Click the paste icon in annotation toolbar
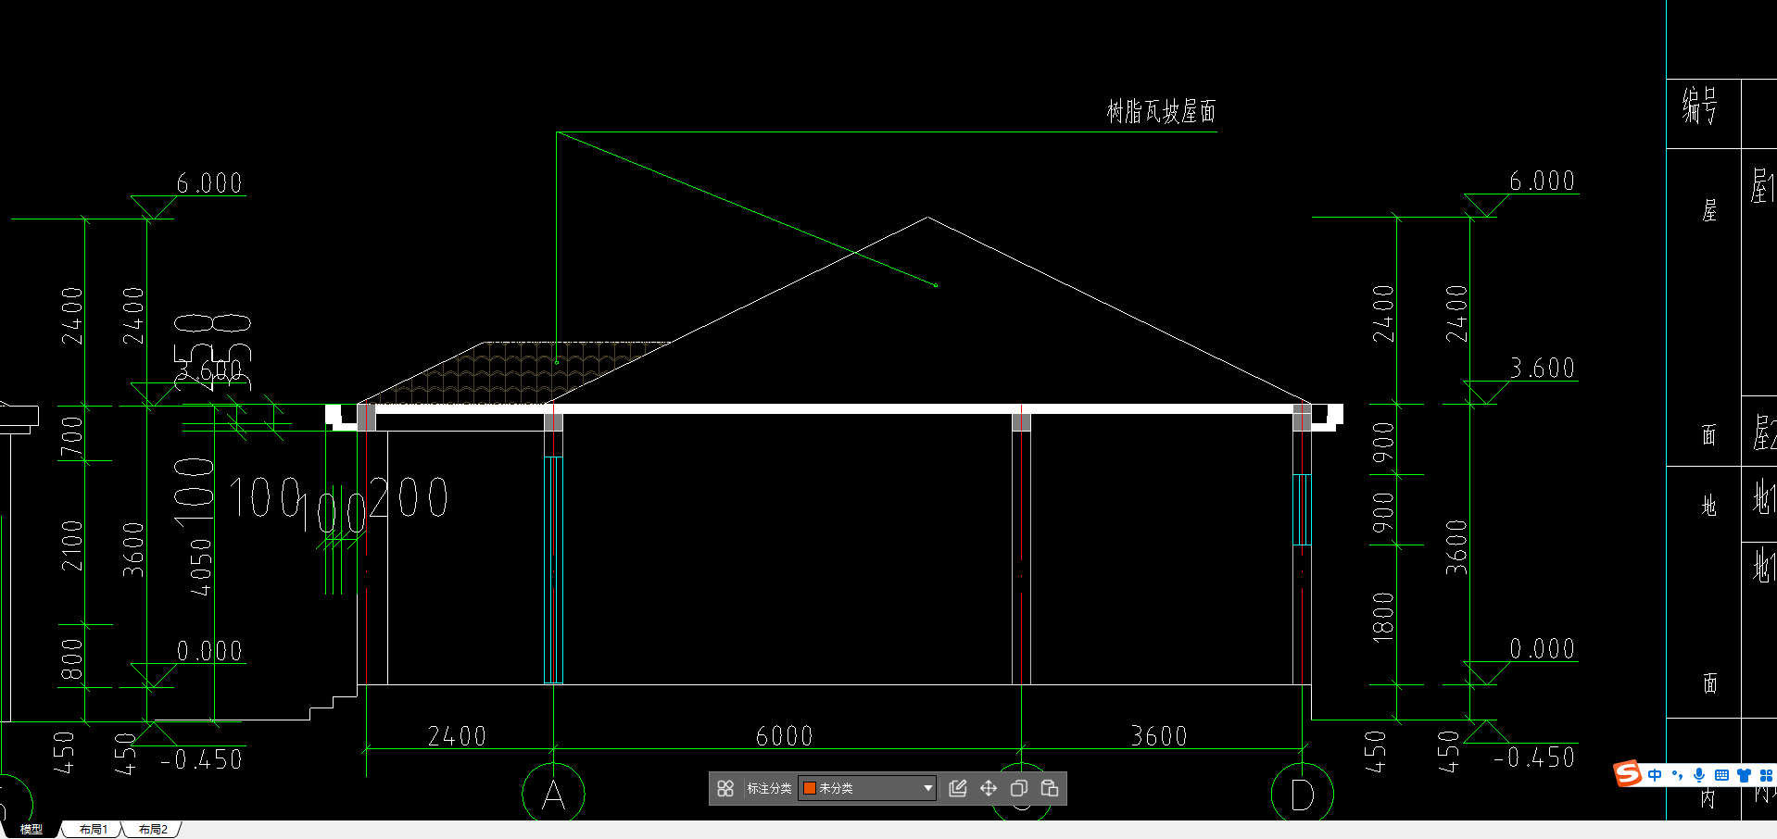Screen dimensions: 1777x839 point(1050,788)
